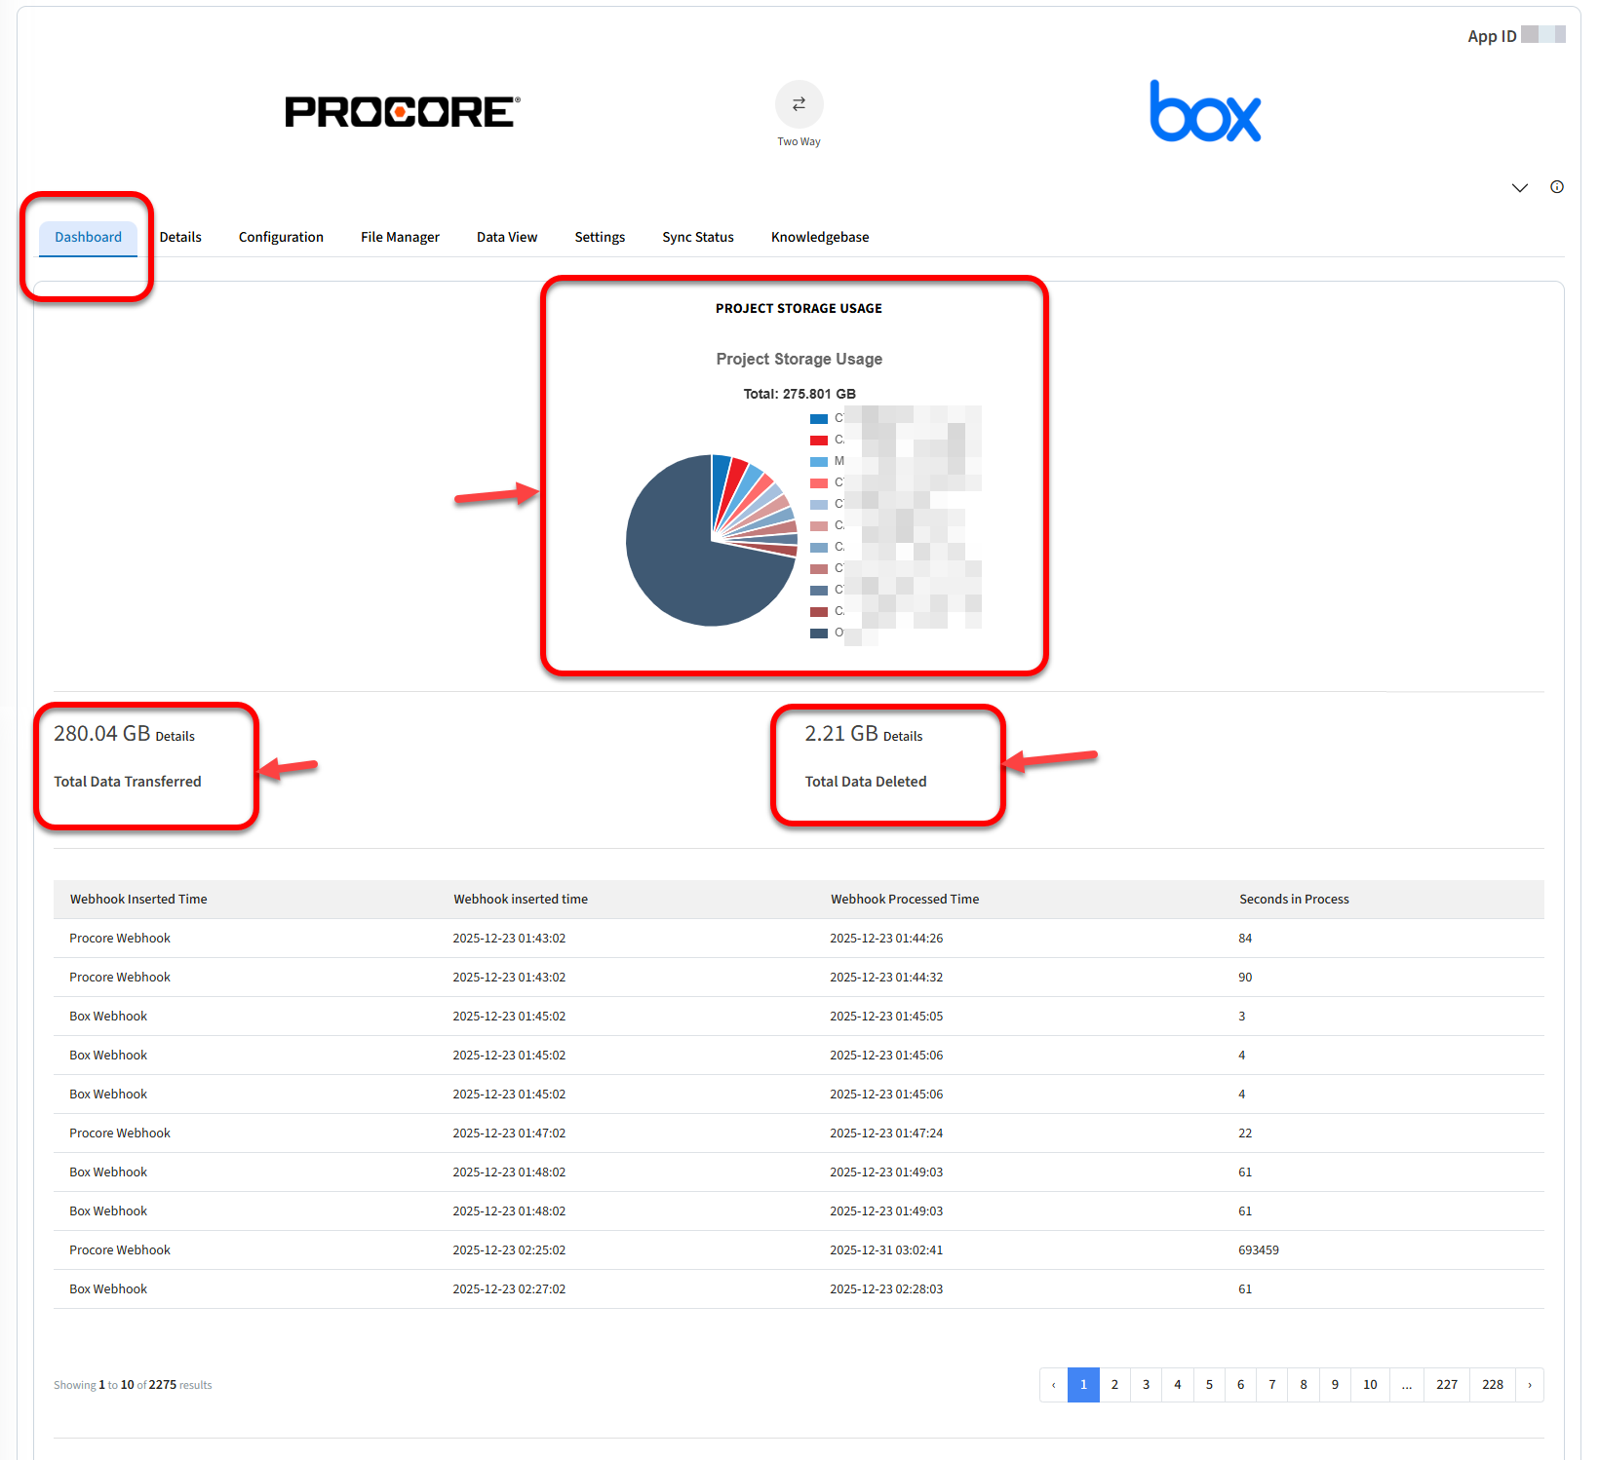Open Details for Total Data Deleted
Viewport: 1599px width, 1460px height.
point(903,737)
